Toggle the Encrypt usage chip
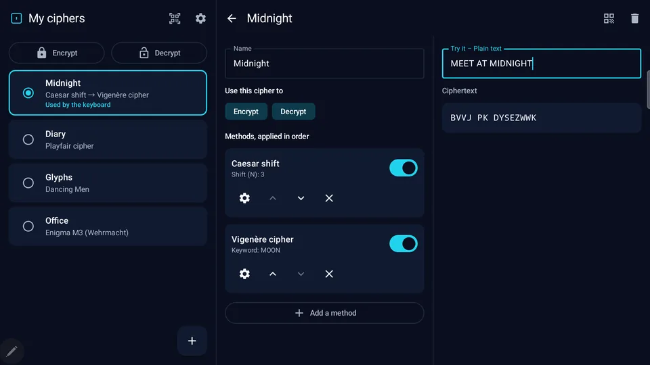This screenshot has width=650, height=365. pyautogui.click(x=246, y=112)
